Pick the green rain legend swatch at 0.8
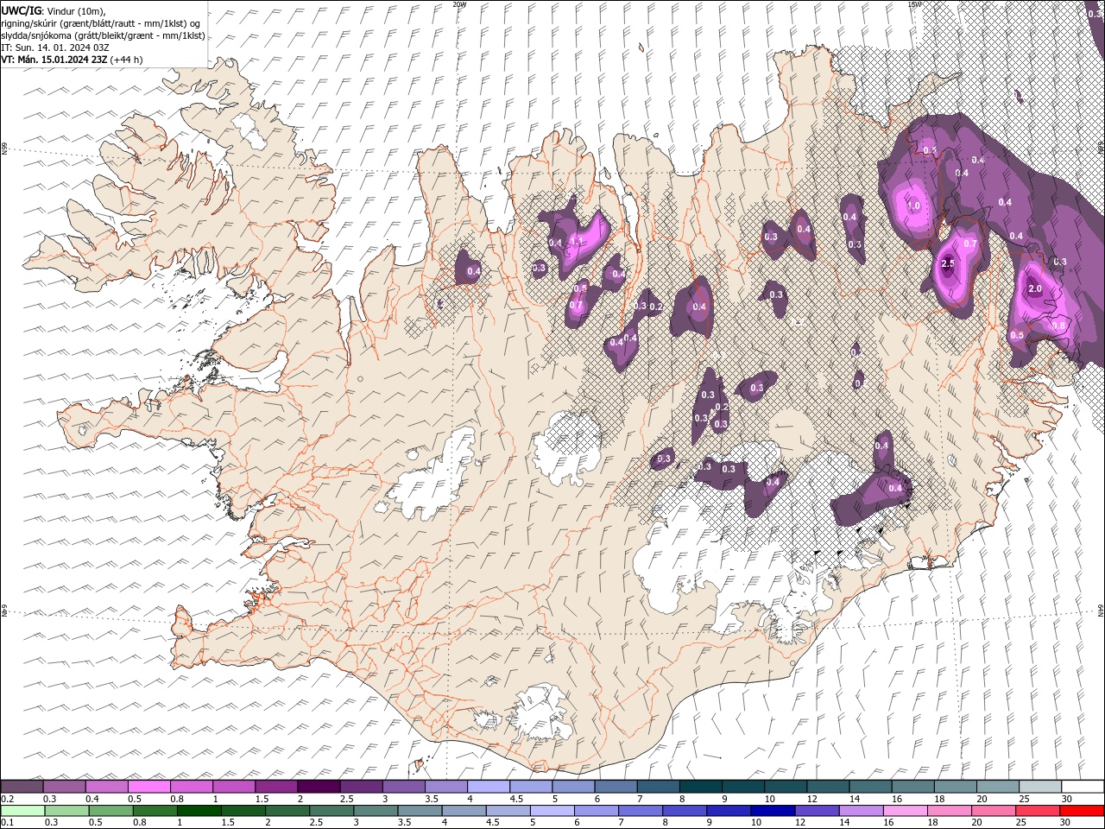Image resolution: width=1105 pixels, height=829 pixels. 155,811
